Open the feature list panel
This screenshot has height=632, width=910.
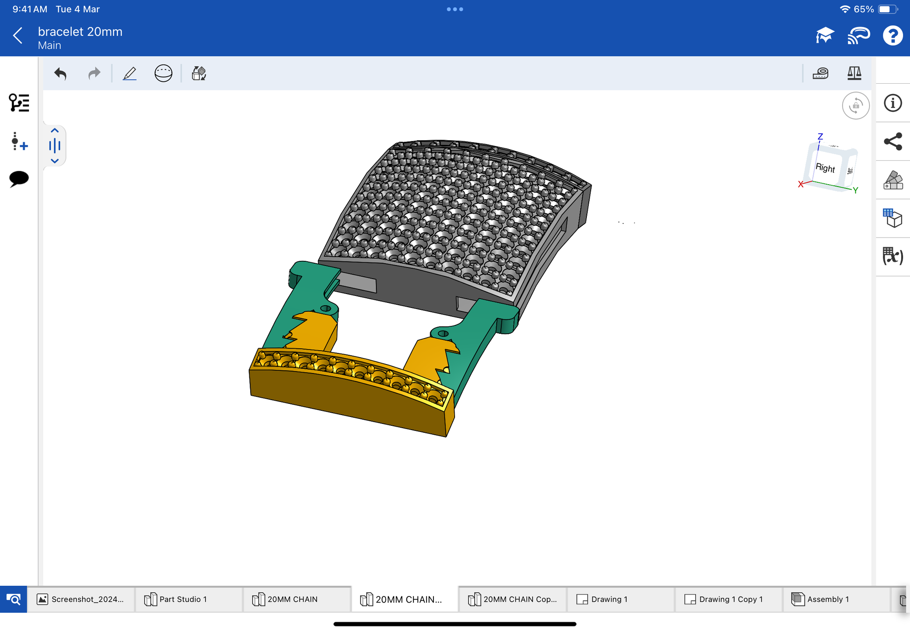pos(19,102)
